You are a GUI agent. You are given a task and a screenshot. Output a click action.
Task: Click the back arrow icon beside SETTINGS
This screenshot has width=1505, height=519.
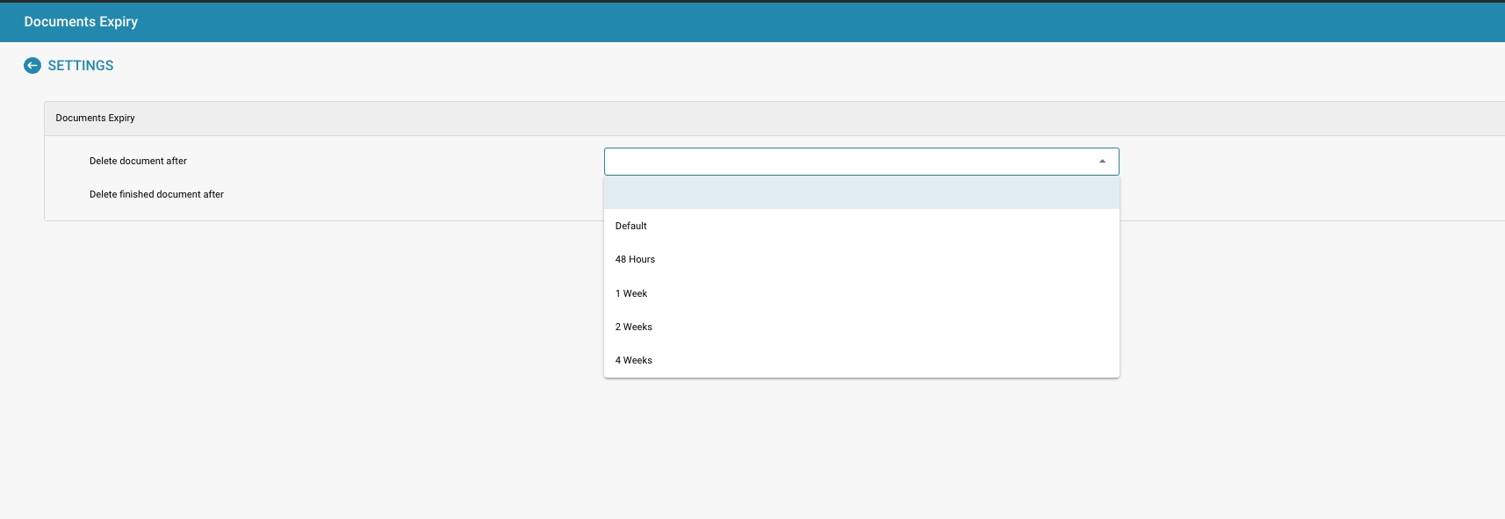[32, 66]
